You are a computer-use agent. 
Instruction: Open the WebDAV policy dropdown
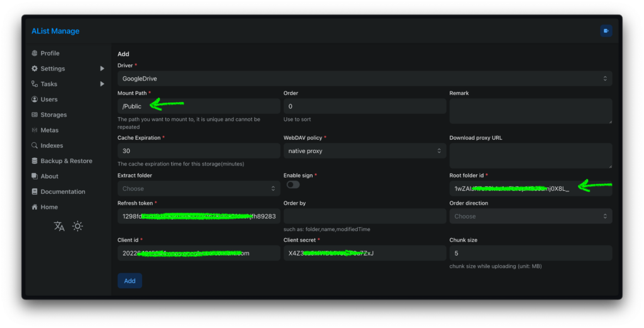[364, 151]
